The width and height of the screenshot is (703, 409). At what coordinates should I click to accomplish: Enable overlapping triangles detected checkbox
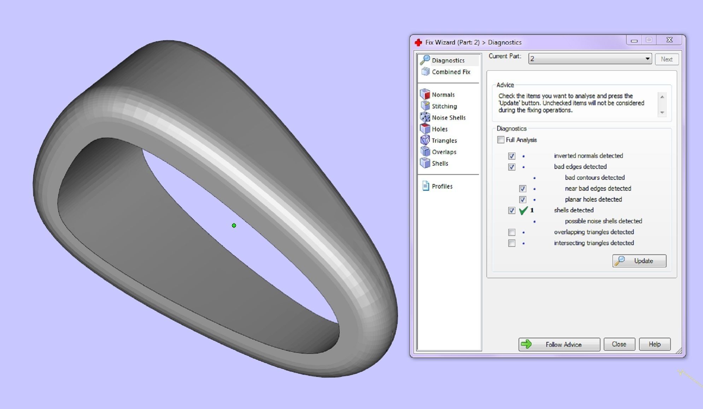tap(511, 232)
